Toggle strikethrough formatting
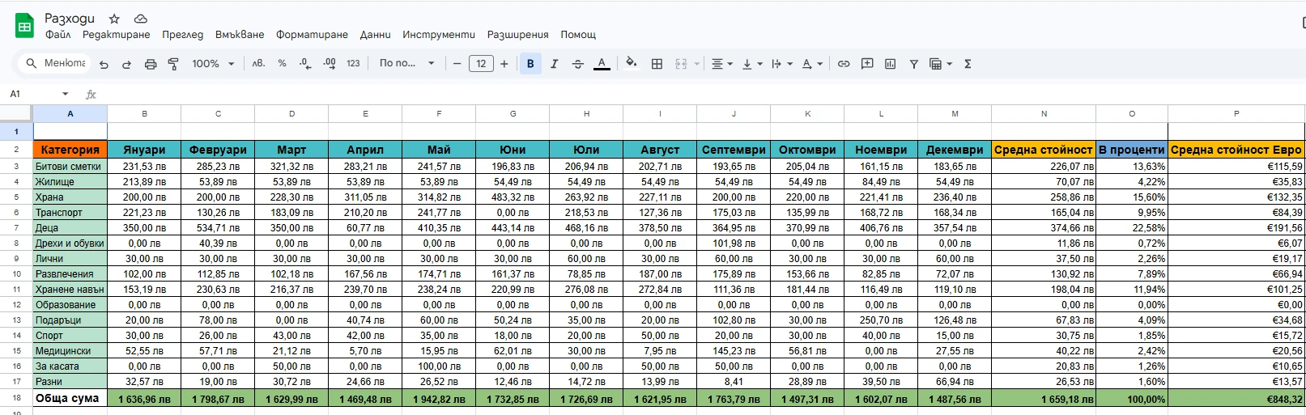Screen dimensions: 1306x415 [x=577, y=64]
